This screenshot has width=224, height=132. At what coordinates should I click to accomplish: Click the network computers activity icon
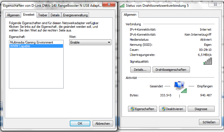coord(180,87)
